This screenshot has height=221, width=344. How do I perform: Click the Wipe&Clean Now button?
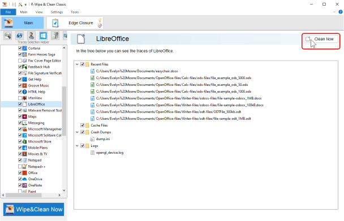tap(33, 209)
